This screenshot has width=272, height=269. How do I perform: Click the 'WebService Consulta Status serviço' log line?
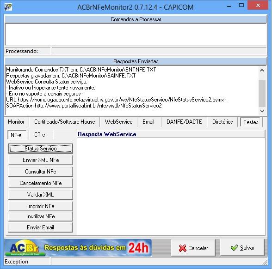(47, 82)
